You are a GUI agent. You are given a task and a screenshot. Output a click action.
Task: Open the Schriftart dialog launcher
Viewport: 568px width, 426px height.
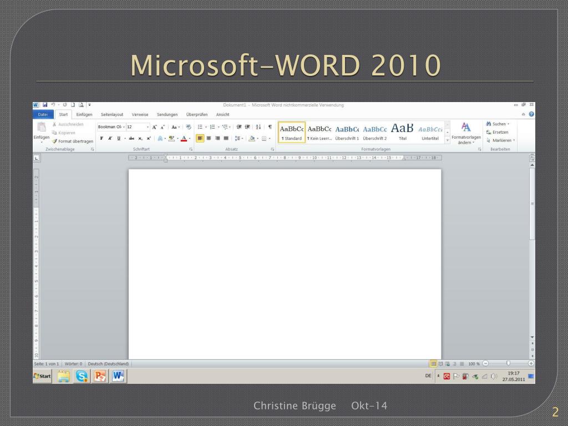[x=191, y=149]
